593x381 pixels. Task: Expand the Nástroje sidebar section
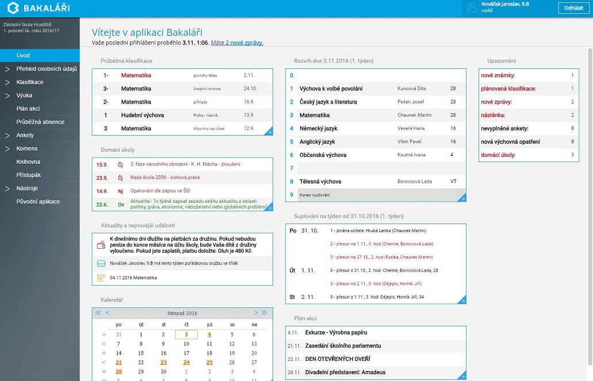click(7, 188)
